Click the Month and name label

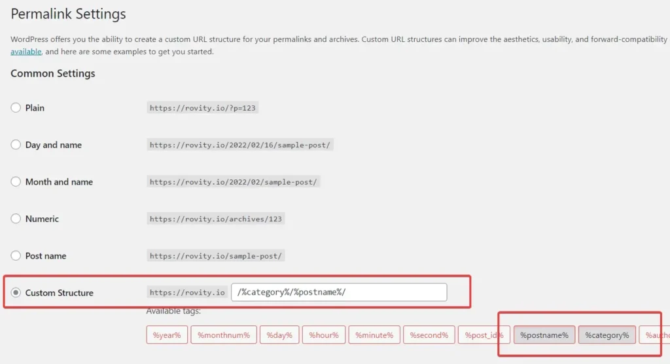coord(59,182)
